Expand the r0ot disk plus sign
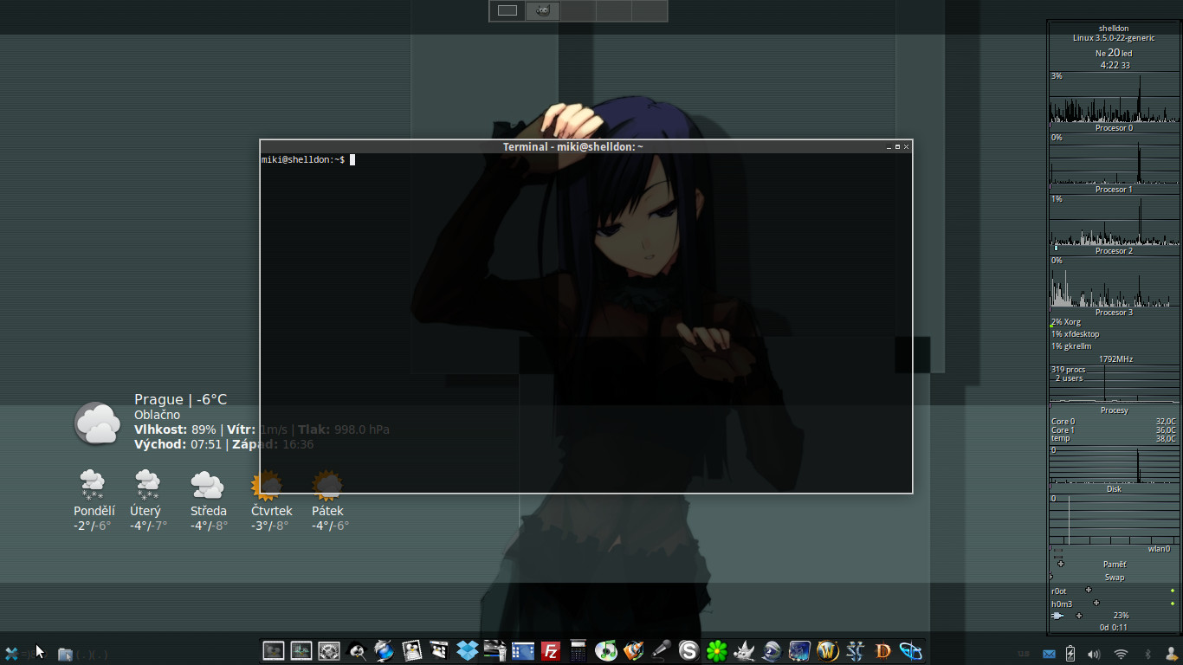This screenshot has width=1183, height=665. pyautogui.click(x=1089, y=591)
